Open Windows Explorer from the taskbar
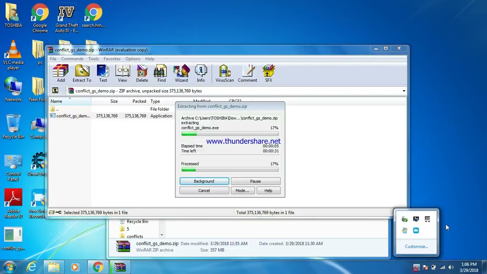Image resolution: width=487 pixels, height=274 pixels. 54,267
